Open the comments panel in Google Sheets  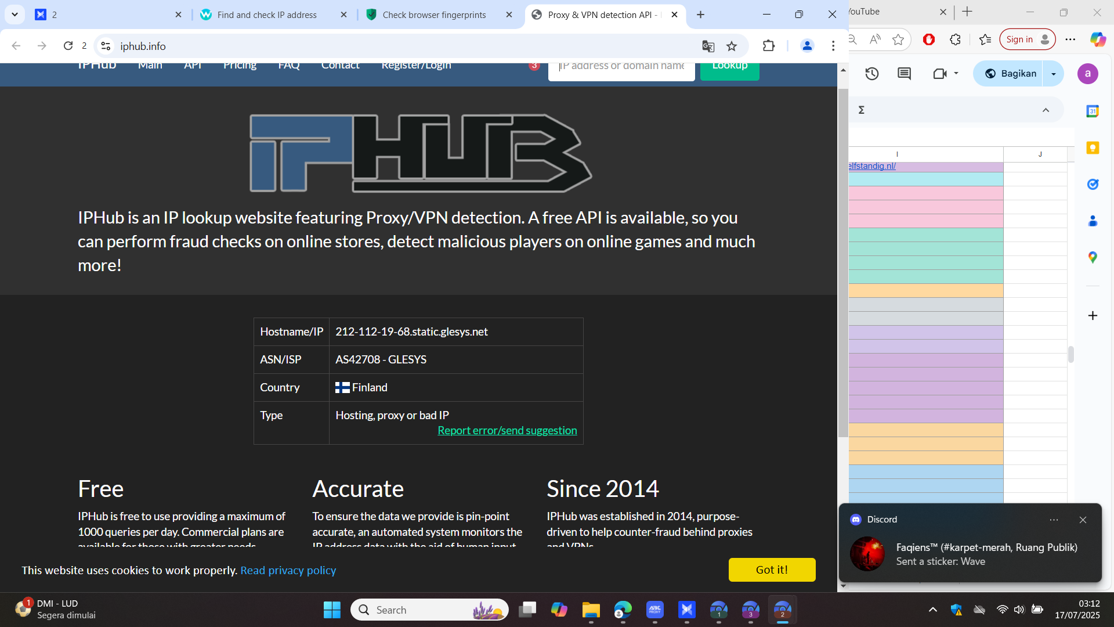click(x=904, y=74)
